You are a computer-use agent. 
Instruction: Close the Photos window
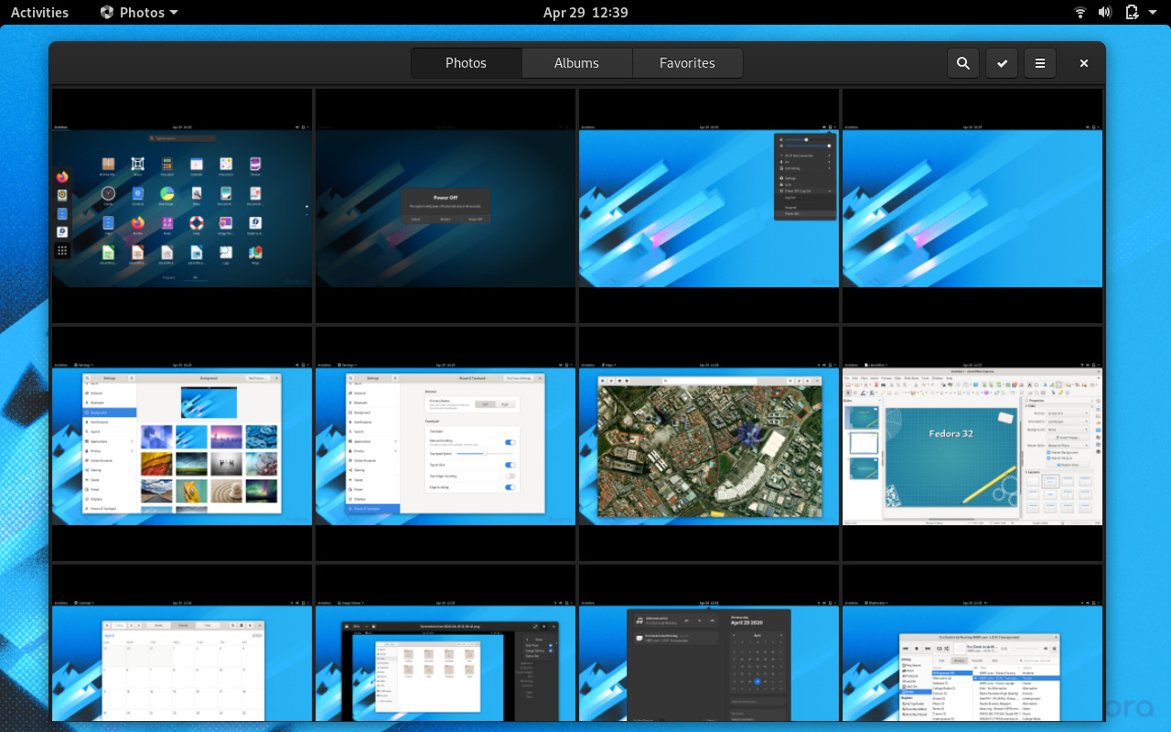tap(1084, 63)
